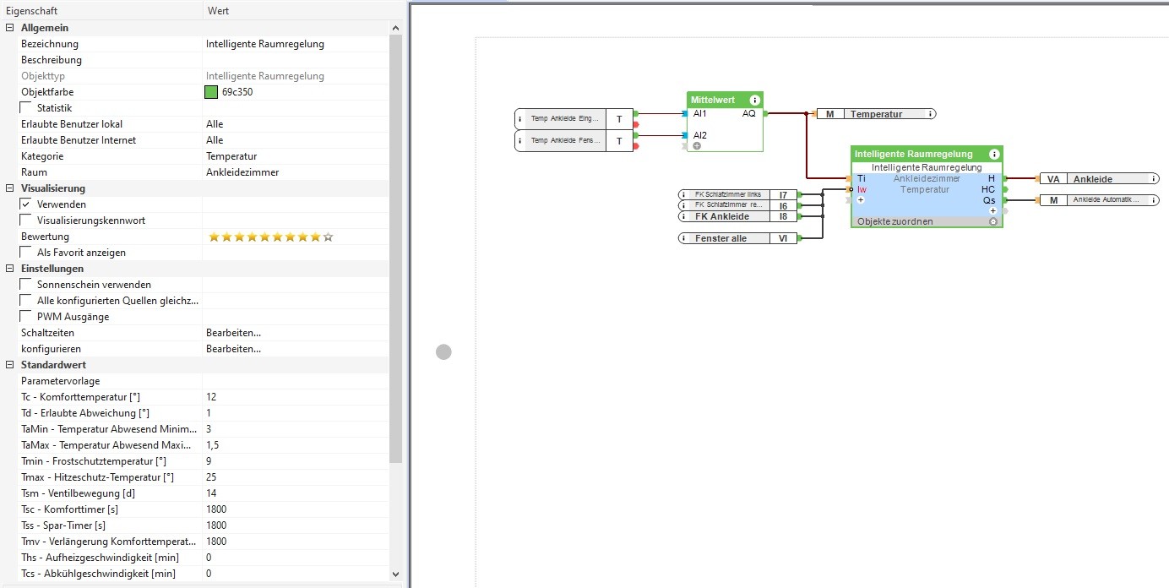
Task: Enable the Statistik checkbox
Action: click(x=26, y=108)
